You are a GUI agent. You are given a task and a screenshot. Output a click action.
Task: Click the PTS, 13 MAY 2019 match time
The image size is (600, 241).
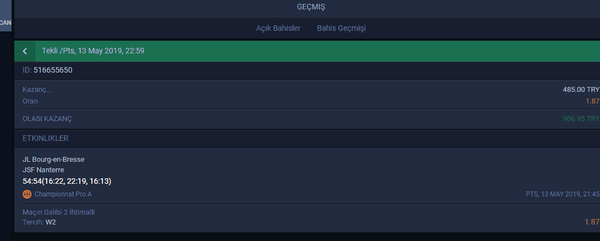click(563, 194)
